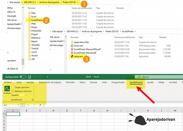
Task: Click the Template folder icon
Action: point(29,45)
